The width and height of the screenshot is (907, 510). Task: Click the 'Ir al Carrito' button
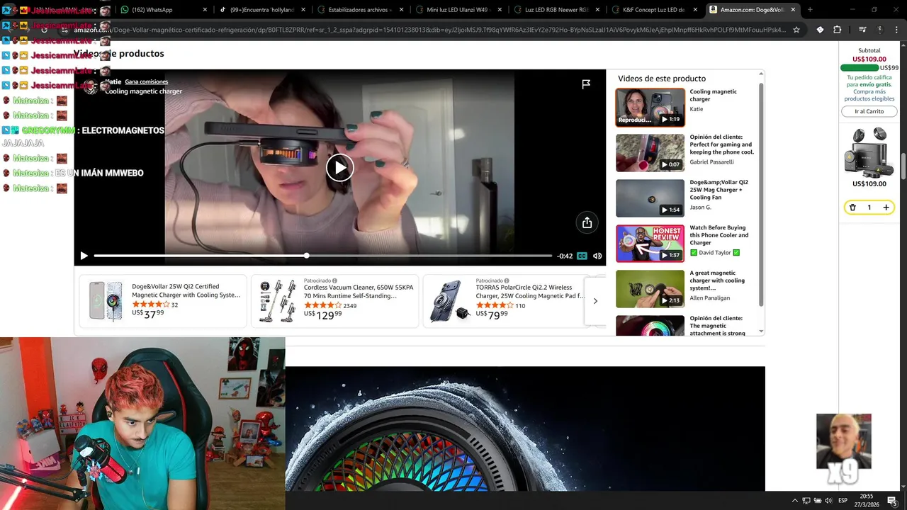tap(869, 111)
